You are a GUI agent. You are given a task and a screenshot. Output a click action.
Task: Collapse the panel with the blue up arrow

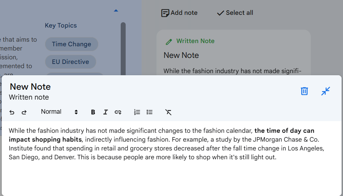point(116,11)
